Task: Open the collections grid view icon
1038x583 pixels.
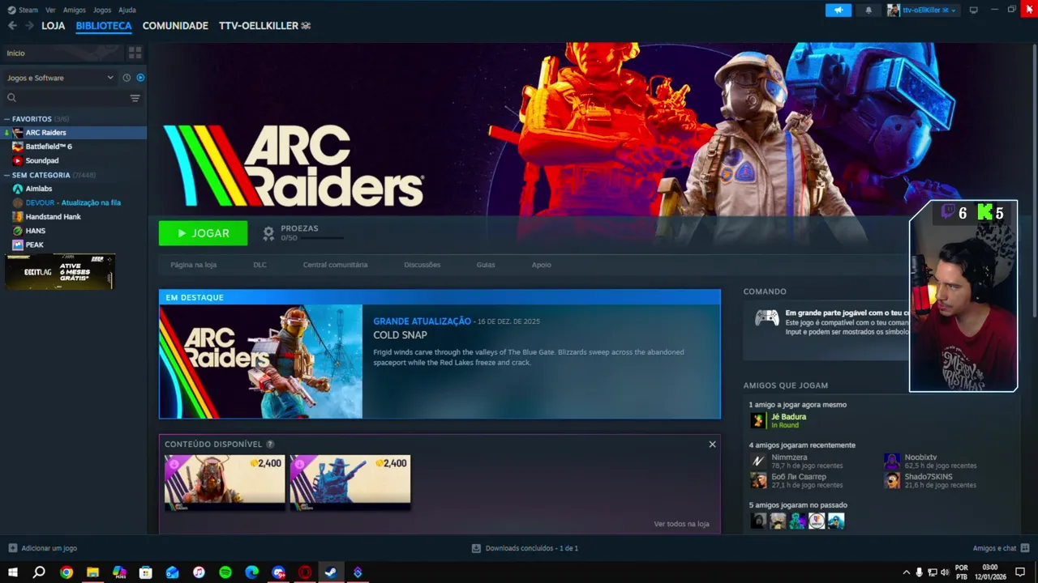Action: tap(135, 53)
